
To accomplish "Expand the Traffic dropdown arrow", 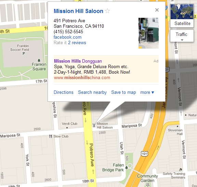I will pyautogui.click(x=182, y=40).
